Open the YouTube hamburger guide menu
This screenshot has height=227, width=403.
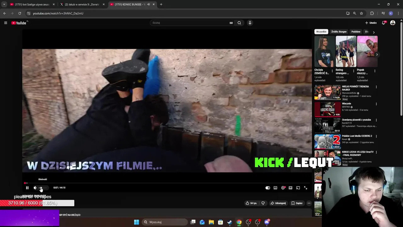click(x=6, y=23)
